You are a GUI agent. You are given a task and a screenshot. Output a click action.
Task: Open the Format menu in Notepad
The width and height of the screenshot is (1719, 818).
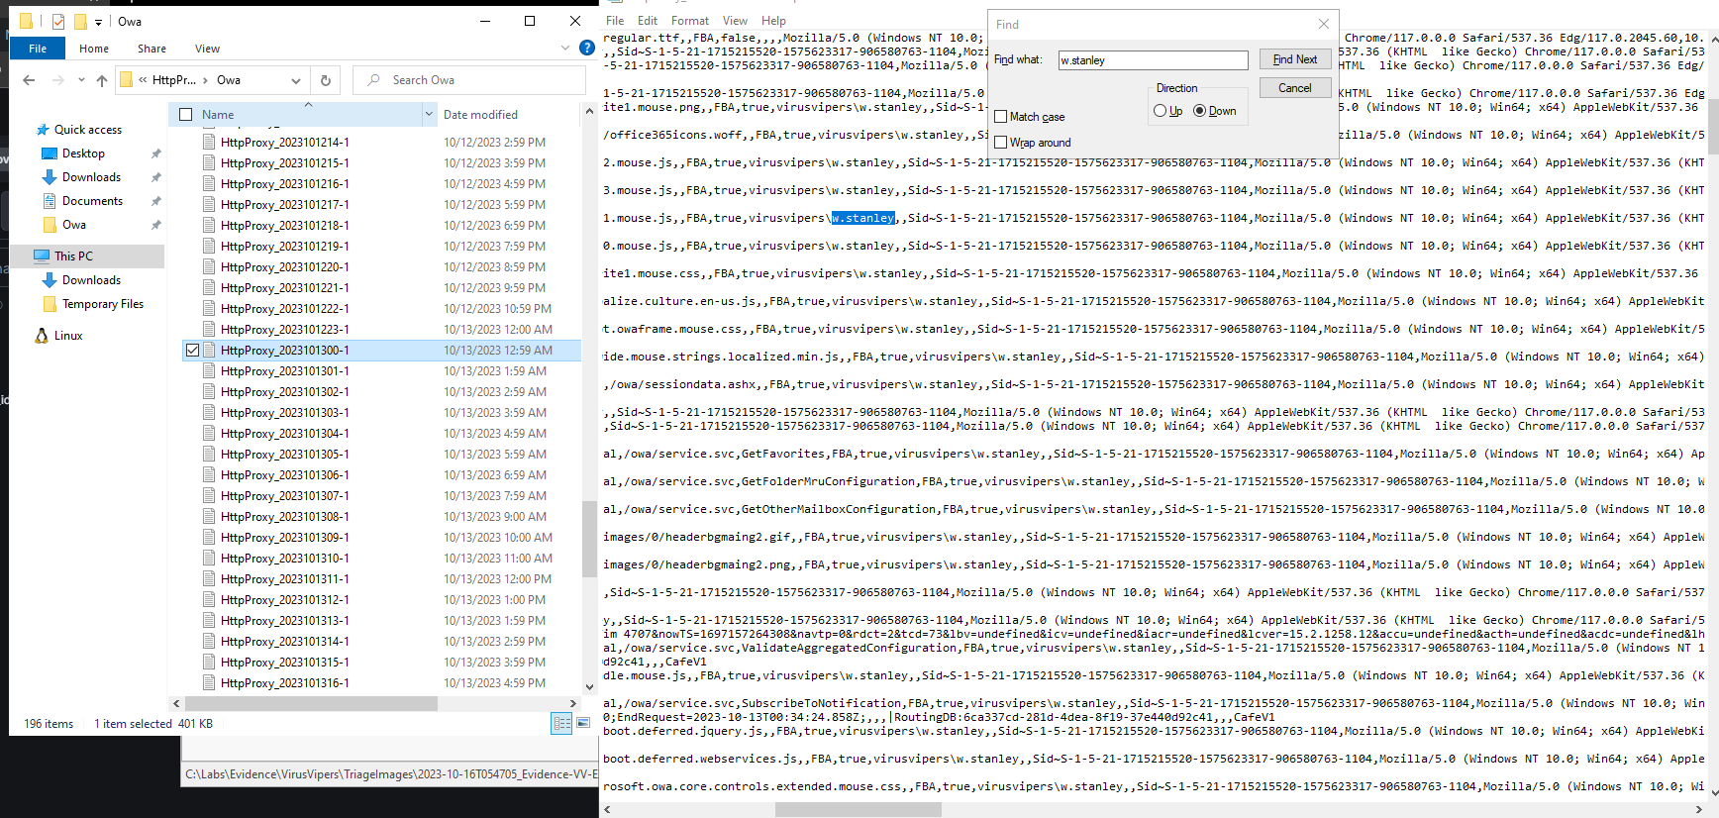[x=689, y=21]
